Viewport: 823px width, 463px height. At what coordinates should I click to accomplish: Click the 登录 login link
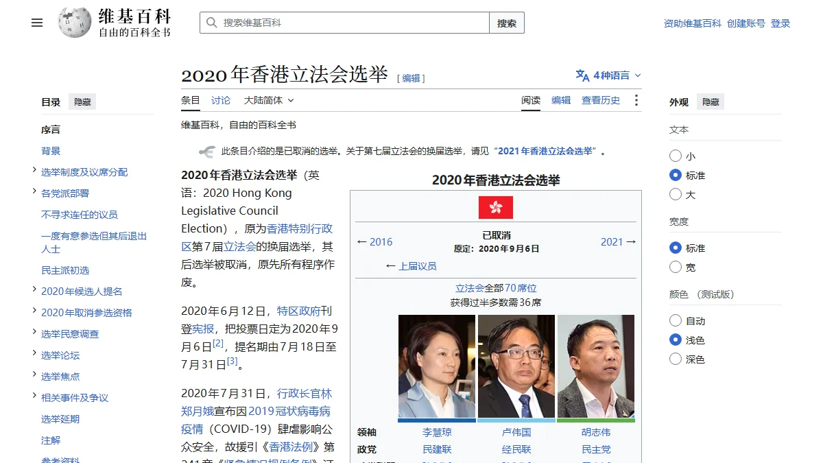coord(780,23)
